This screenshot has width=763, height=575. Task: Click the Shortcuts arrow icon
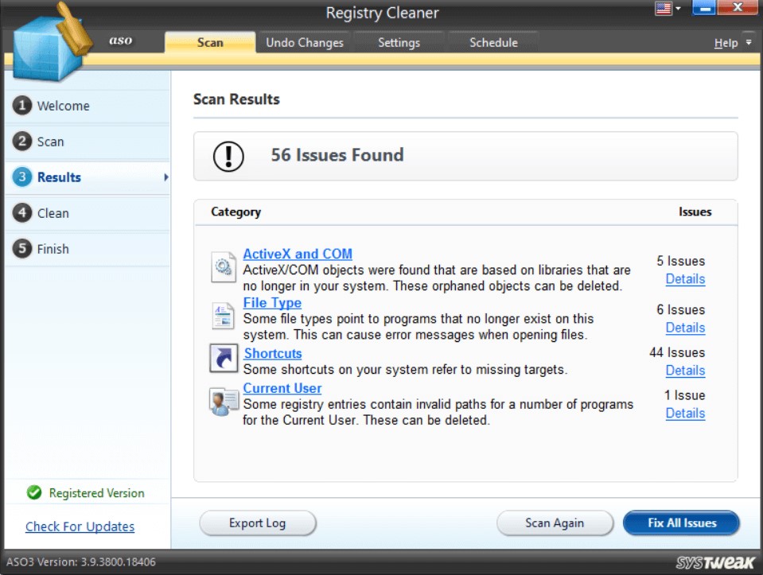[224, 358]
